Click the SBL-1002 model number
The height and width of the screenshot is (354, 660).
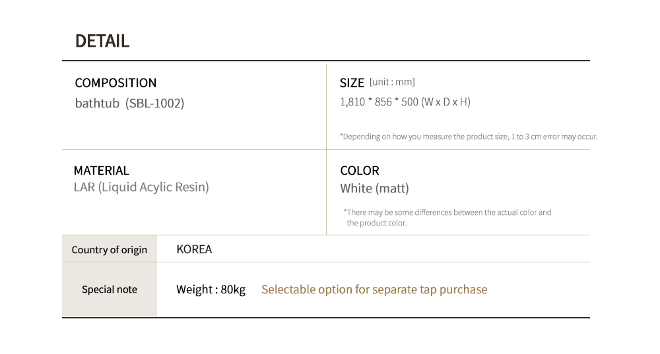click(155, 103)
